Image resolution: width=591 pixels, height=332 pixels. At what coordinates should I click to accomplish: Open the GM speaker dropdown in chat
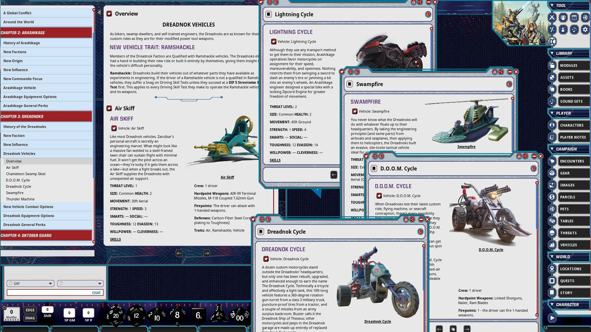click(50, 283)
